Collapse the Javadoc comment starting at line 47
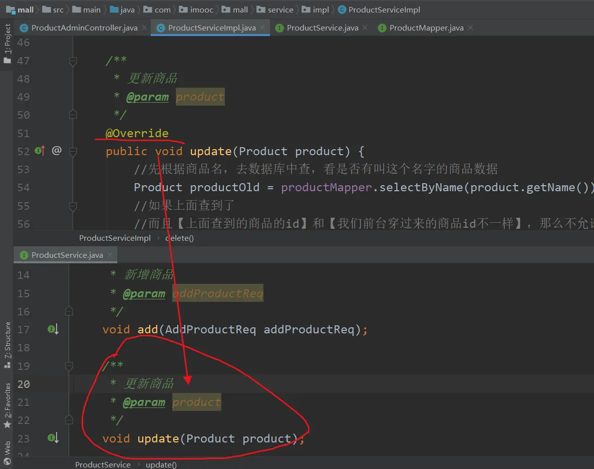The height and width of the screenshot is (469, 594). pos(73,61)
